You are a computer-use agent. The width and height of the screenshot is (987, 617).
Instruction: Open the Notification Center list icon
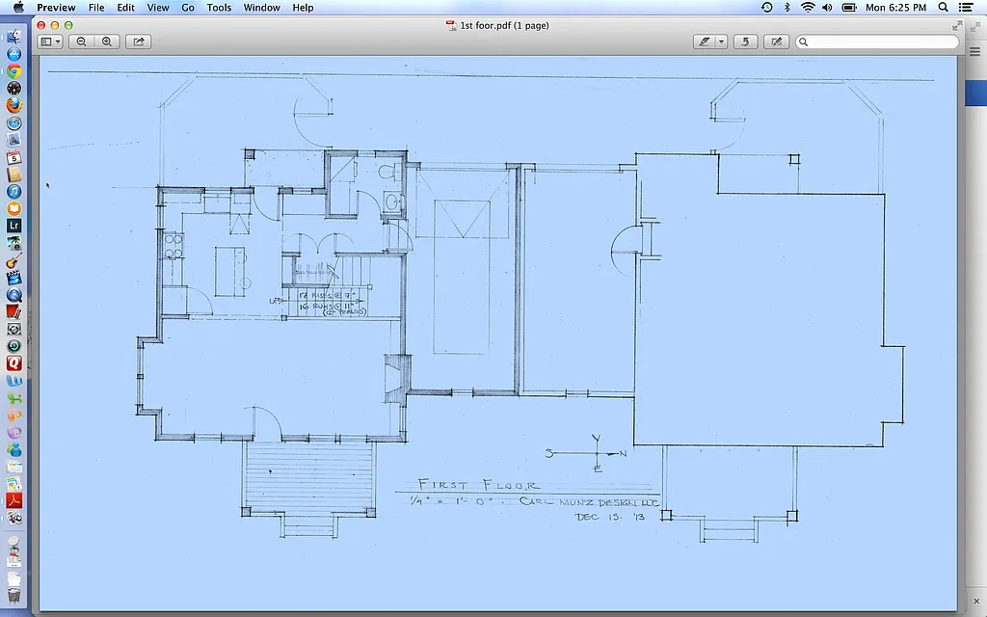coord(966,8)
